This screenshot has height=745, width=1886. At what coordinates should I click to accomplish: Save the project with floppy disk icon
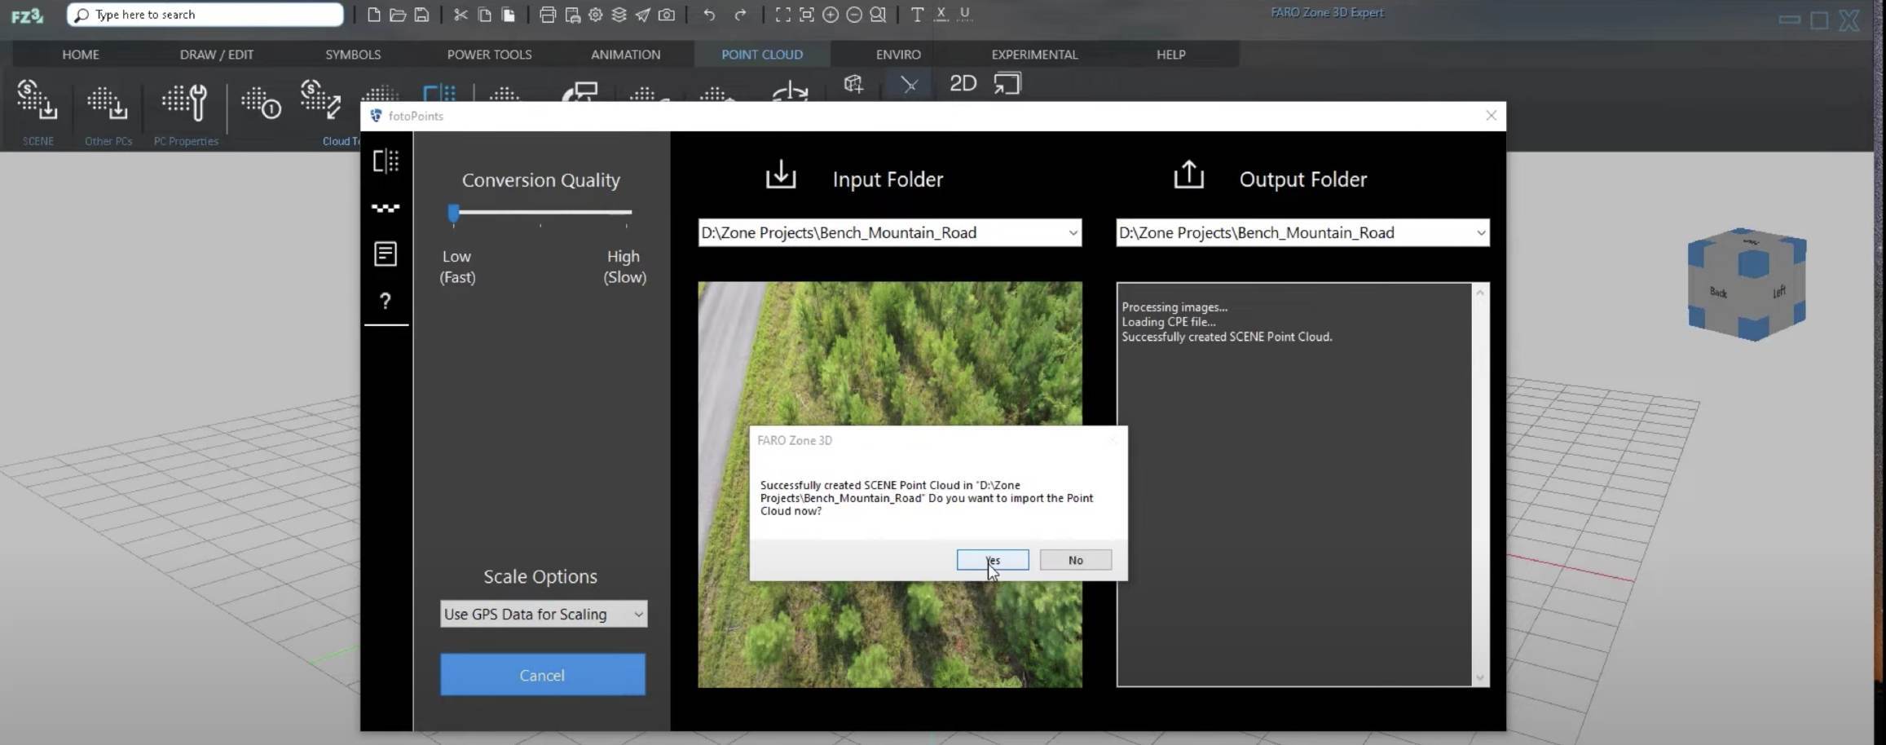(x=421, y=15)
